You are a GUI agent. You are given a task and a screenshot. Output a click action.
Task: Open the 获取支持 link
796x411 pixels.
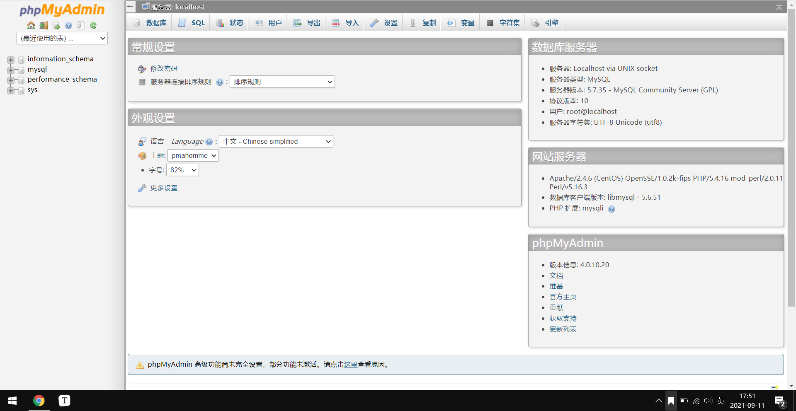pos(563,319)
